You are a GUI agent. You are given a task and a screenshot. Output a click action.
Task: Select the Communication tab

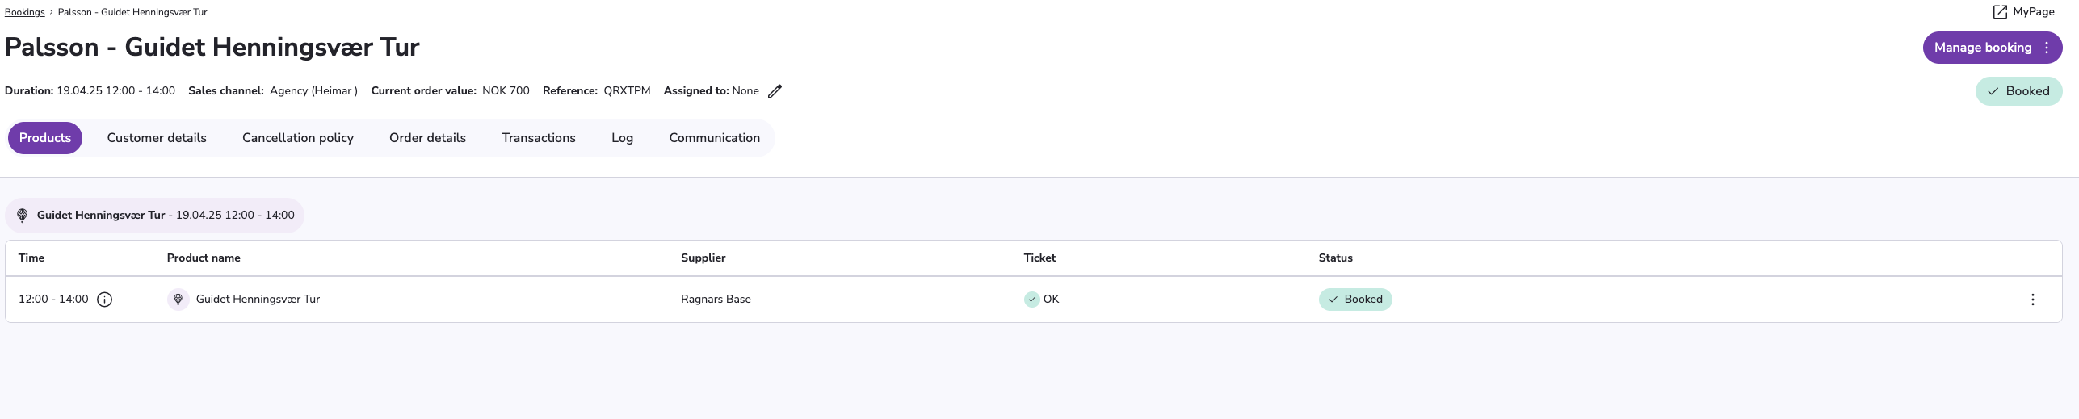[714, 138]
